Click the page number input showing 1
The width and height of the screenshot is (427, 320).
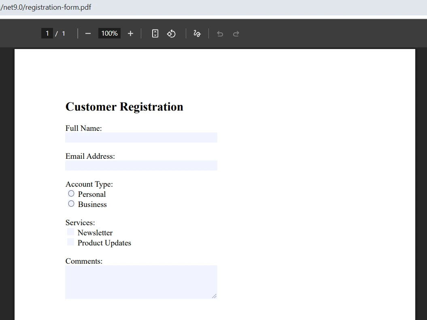[x=47, y=33]
